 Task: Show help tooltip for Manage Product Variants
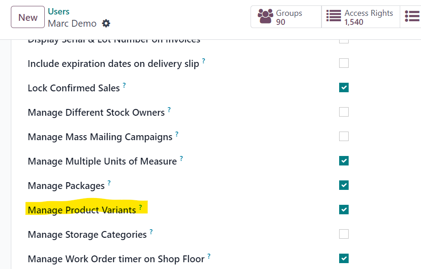tap(141, 207)
